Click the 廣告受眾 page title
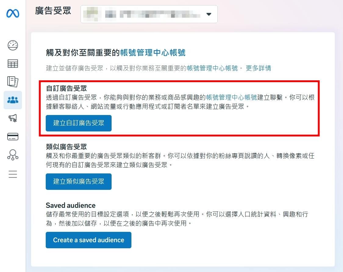This screenshot has width=343, height=272. [53, 11]
